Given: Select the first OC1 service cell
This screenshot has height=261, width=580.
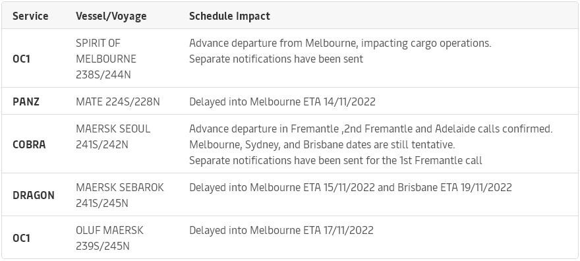Looking at the screenshot, I should pos(21,59).
